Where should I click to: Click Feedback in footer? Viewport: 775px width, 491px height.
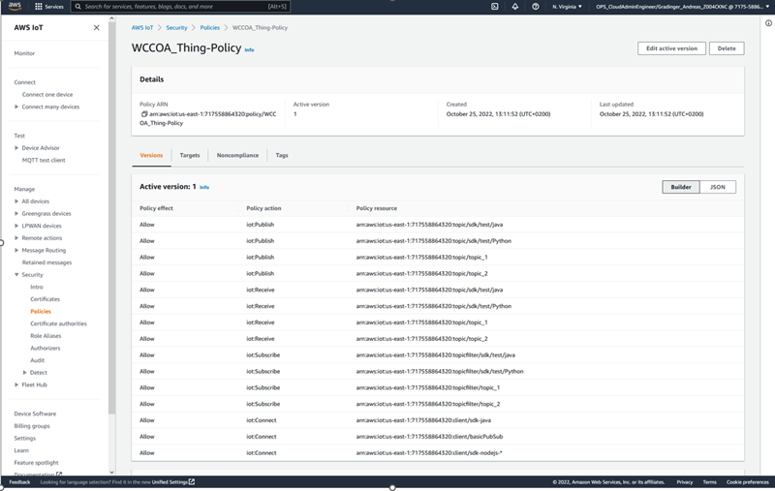(19, 482)
